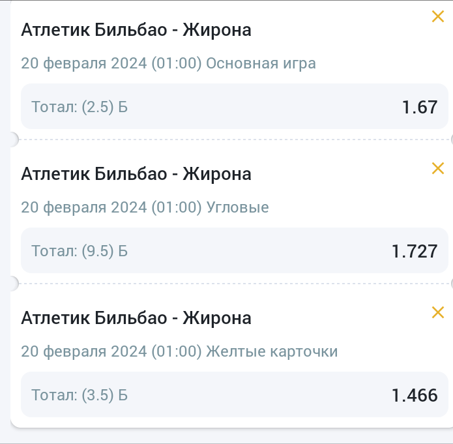Select the Тотал: (9.5) Б selection row

click(234, 250)
